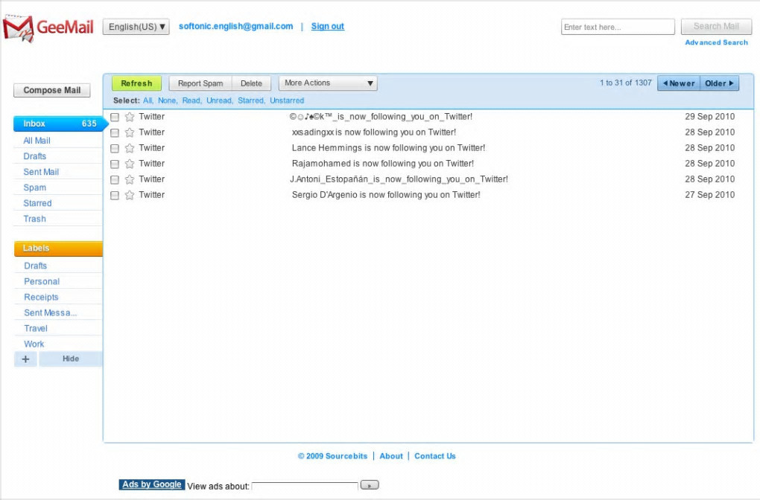
Task: Tick checkbox for Rajamohamed email
Action: click(115, 164)
